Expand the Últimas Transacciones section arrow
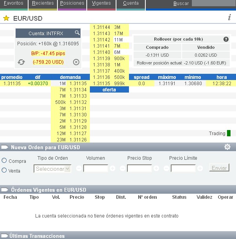The height and width of the screenshot is (239, 236). (5, 235)
